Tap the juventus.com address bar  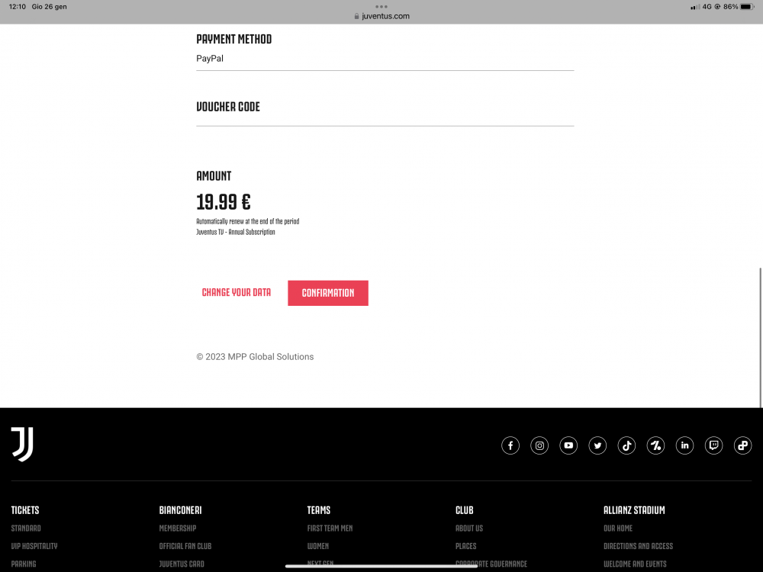(x=381, y=16)
